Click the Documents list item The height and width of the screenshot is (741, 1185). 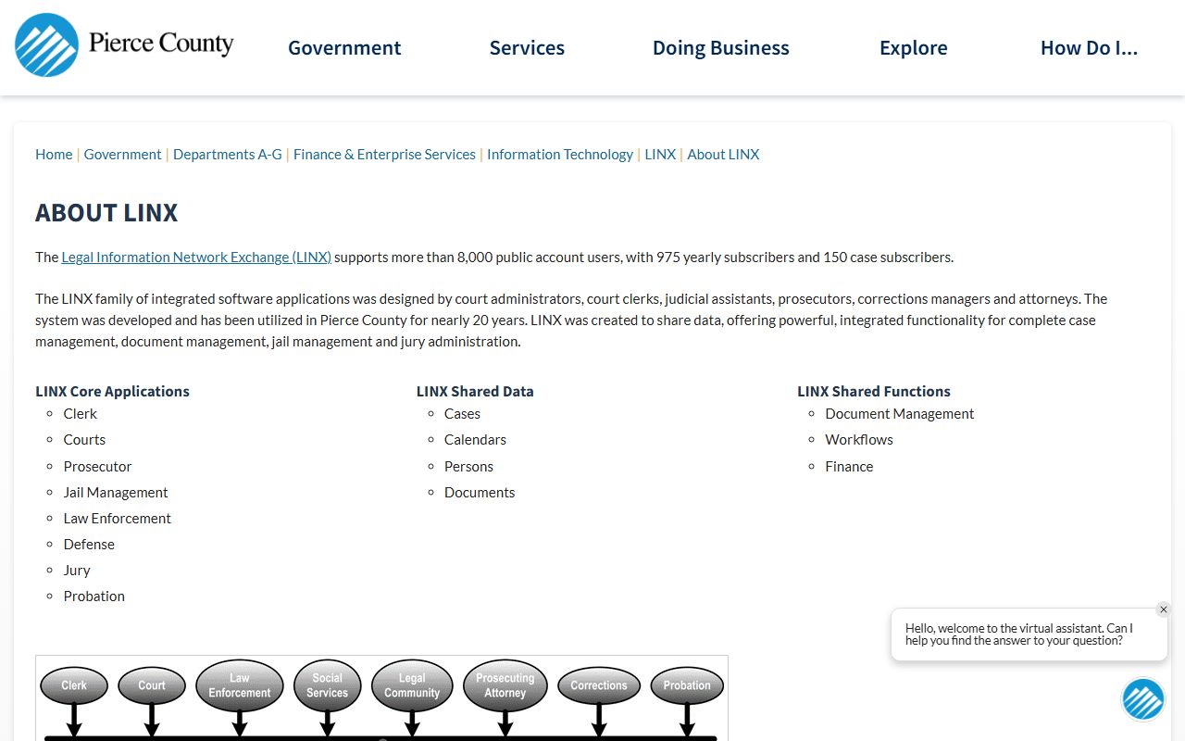[480, 493]
